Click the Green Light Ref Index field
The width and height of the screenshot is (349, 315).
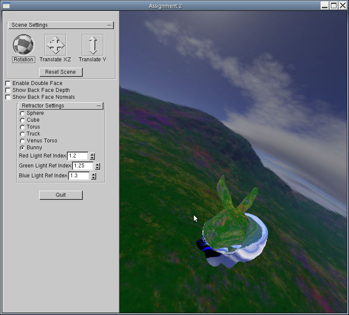click(83, 166)
